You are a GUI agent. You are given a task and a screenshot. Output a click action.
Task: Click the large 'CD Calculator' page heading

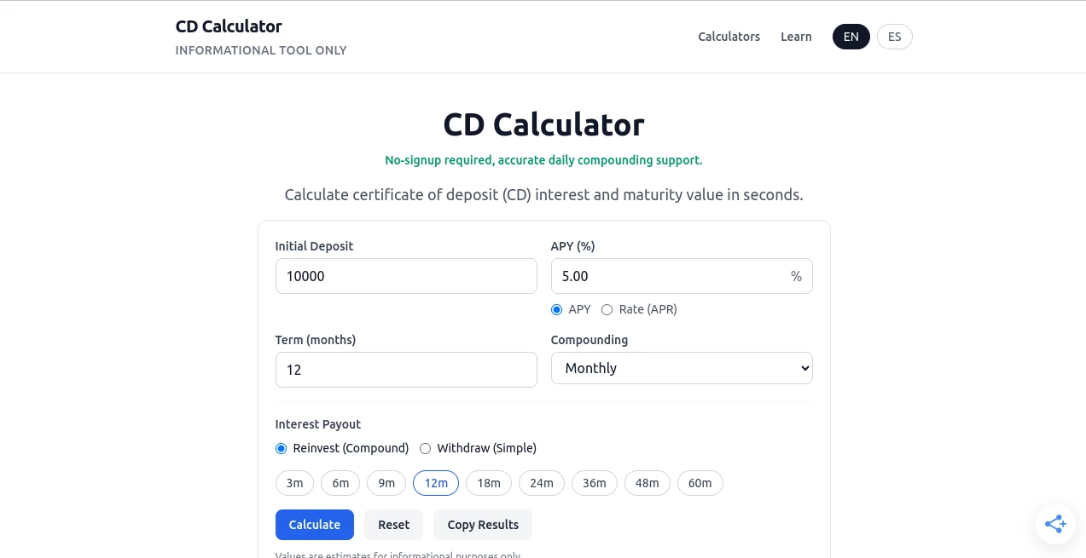[543, 124]
